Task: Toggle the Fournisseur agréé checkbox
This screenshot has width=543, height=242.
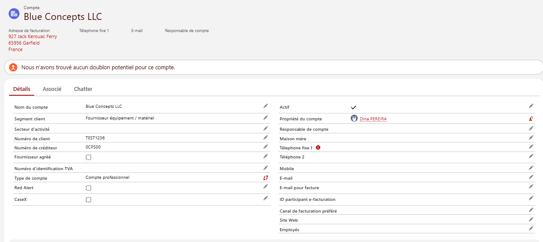Action: (x=88, y=158)
